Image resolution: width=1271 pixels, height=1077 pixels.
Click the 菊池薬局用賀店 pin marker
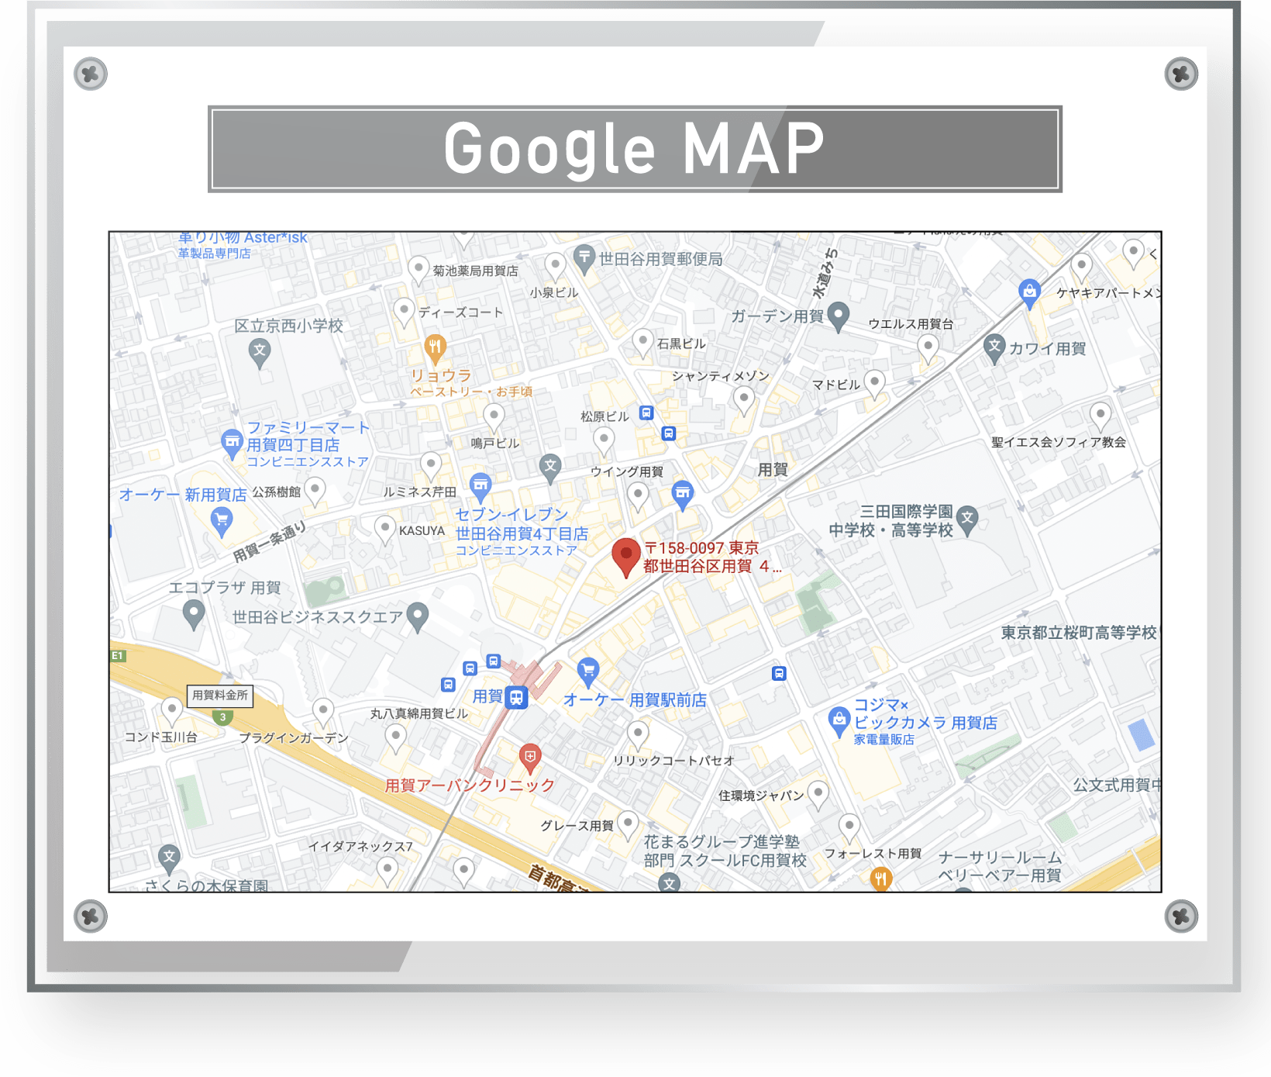pyautogui.click(x=418, y=271)
